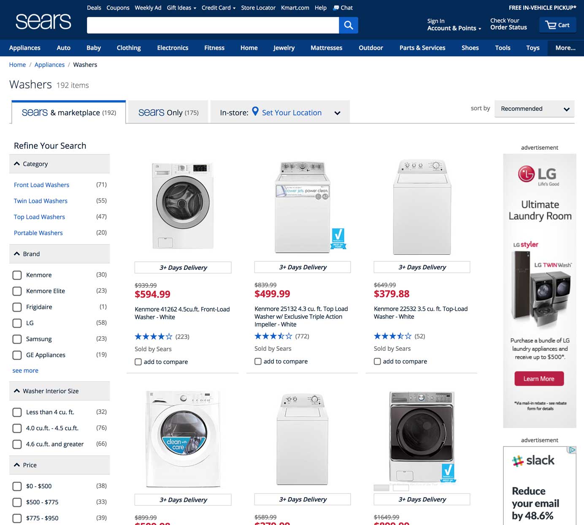Open the shopping Cart
Screen dimensions: 584x525
[557, 25]
